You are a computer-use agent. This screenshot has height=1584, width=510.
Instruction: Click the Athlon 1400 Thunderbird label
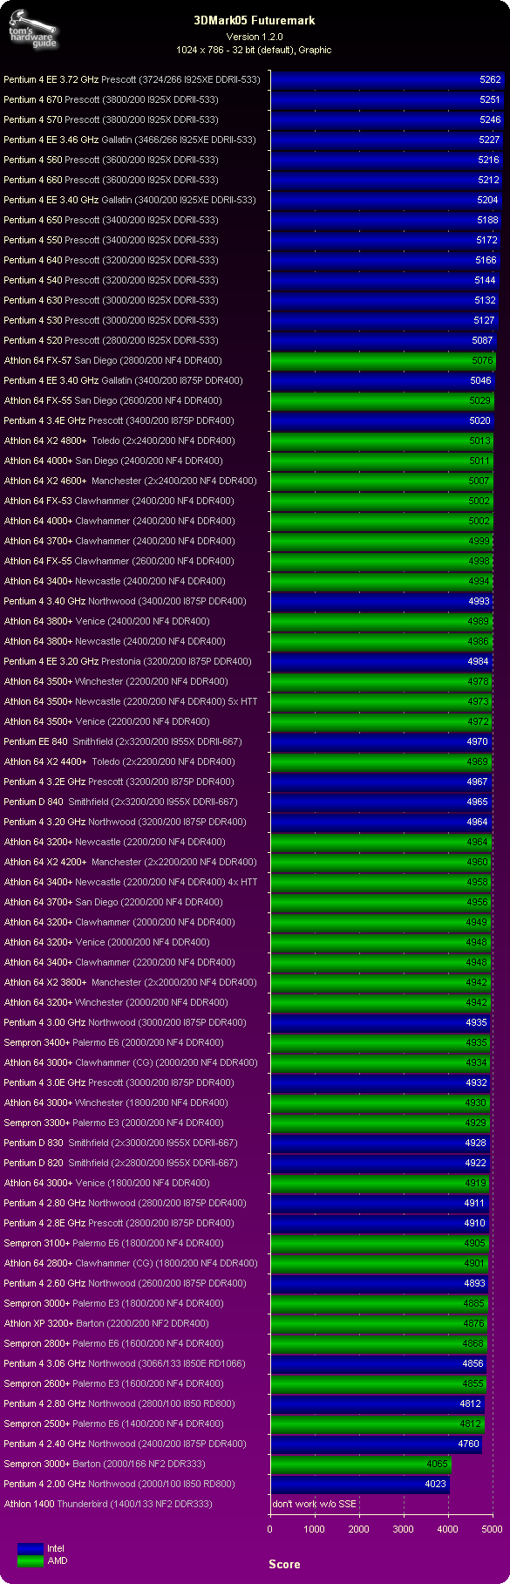(x=108, y=1504)
